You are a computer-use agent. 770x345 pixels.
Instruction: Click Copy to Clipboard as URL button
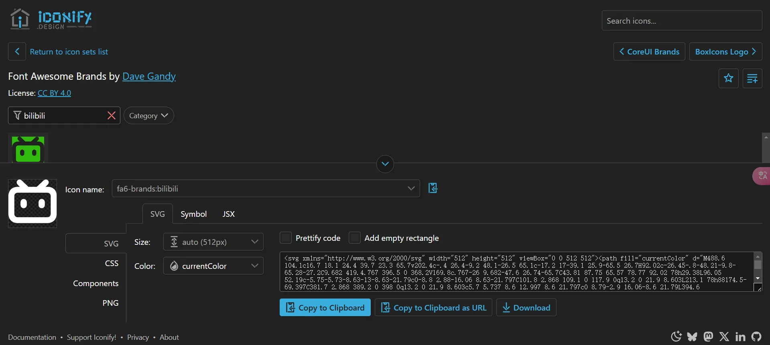[433, 307]
